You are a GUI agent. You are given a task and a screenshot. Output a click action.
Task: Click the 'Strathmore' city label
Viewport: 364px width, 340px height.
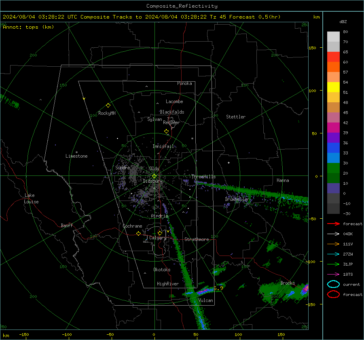[x=197, y=239]
